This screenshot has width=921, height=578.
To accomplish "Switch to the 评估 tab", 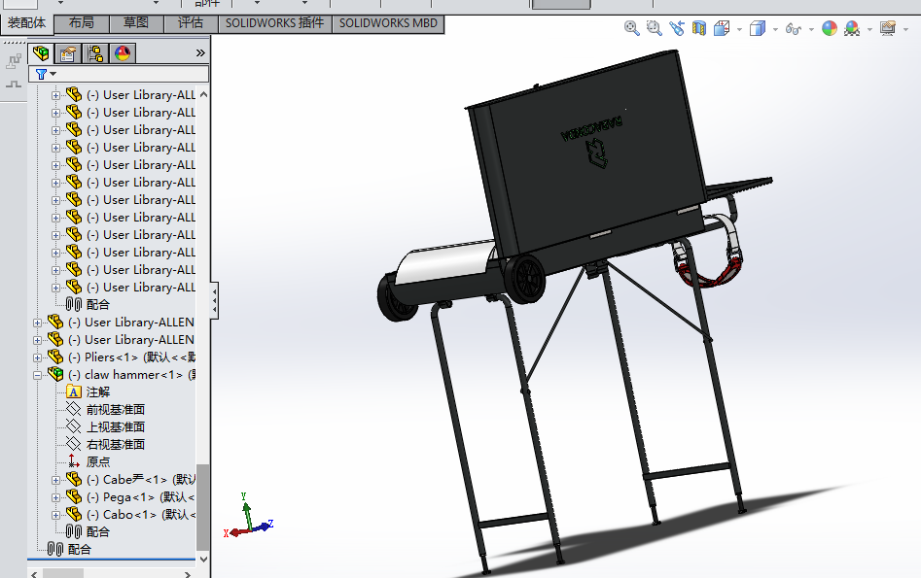I will pyautogui.click(x=191, y=23).
